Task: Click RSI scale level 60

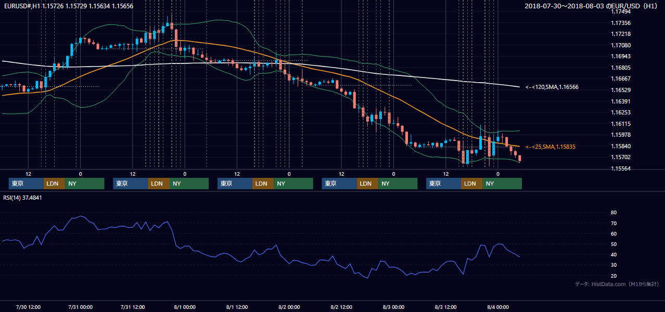Action: 614,233
